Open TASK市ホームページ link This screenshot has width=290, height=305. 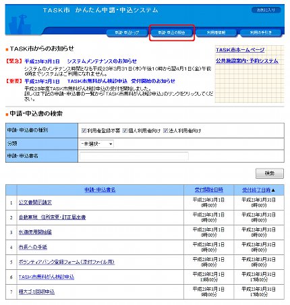pos(240,50)
